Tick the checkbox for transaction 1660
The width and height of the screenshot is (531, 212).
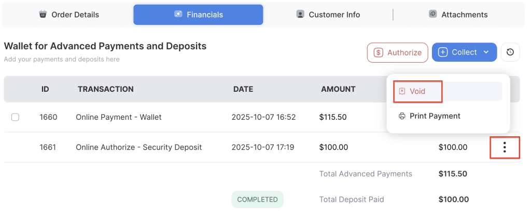tap(15, 117)
